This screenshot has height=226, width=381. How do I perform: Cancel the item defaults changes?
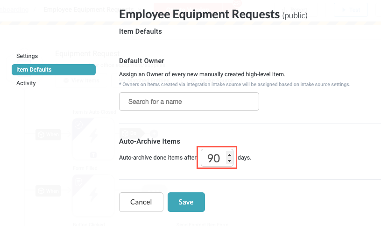tap(141, 202)
